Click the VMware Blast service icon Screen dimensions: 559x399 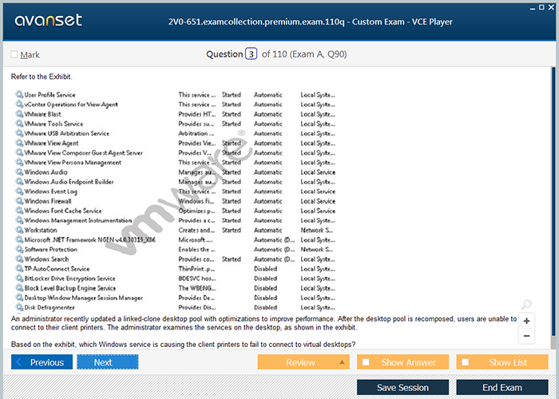pos(19,114)
